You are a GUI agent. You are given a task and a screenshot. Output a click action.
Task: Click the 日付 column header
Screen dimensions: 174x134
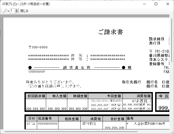coord(31,119)
